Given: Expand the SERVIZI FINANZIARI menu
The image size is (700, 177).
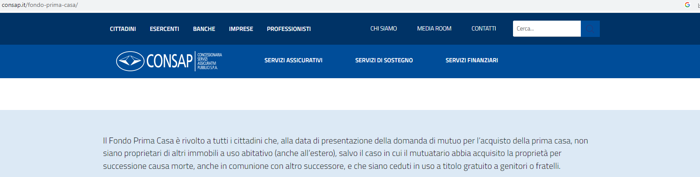Looking at the screenshot, I should click(x=472, y=60).
